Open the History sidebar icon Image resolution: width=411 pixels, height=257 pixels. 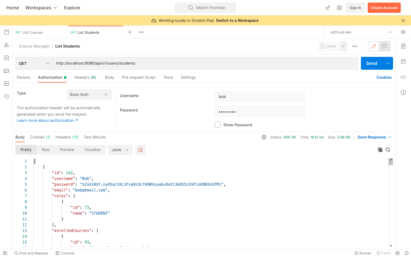point(6,96)
